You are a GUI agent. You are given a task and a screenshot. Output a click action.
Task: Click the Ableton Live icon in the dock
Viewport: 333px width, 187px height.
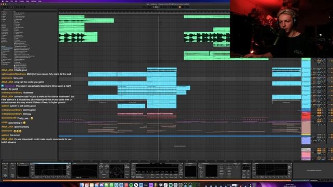click(146, 185)
